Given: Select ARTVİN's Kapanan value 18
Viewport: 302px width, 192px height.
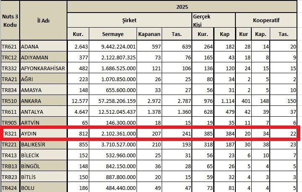Looking at the screenshot, I should point(149,123).
